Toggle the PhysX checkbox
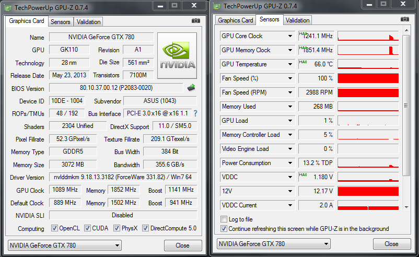 117,228
